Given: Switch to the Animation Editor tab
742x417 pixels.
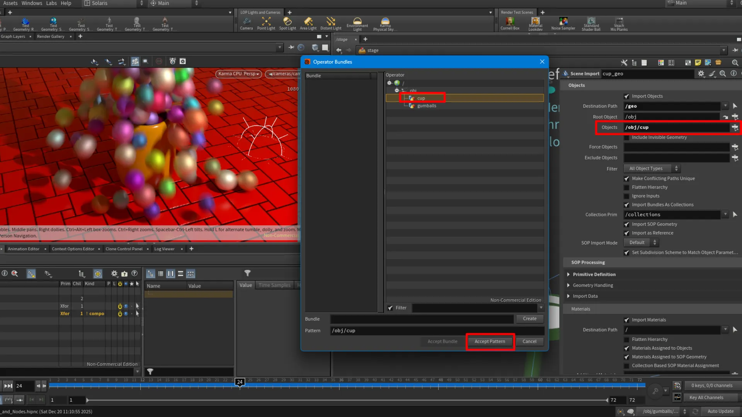Looking at the screenshot, I should [23, 249].
